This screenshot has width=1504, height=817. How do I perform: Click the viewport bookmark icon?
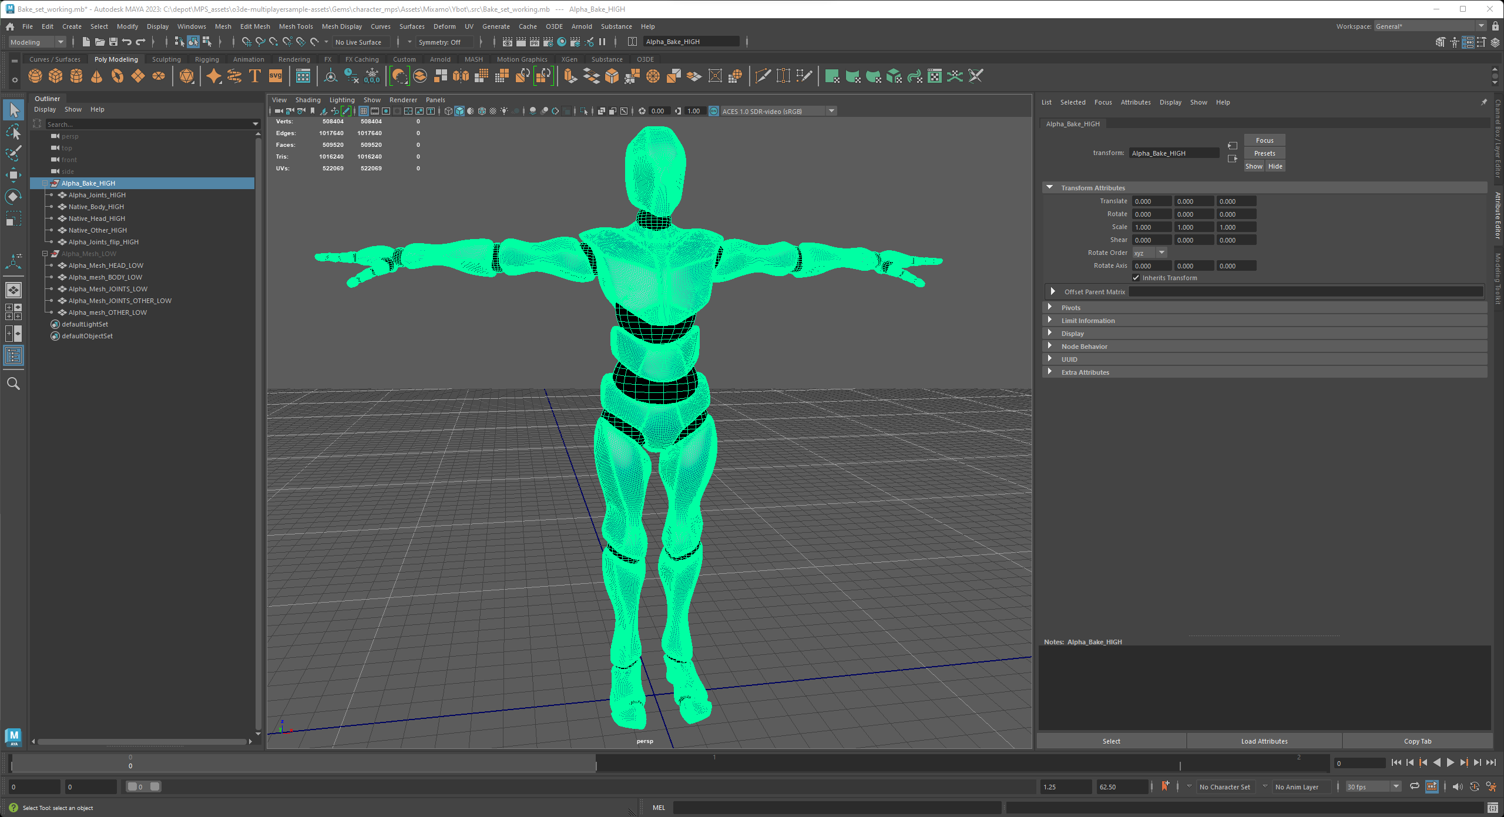pos(313,111)
